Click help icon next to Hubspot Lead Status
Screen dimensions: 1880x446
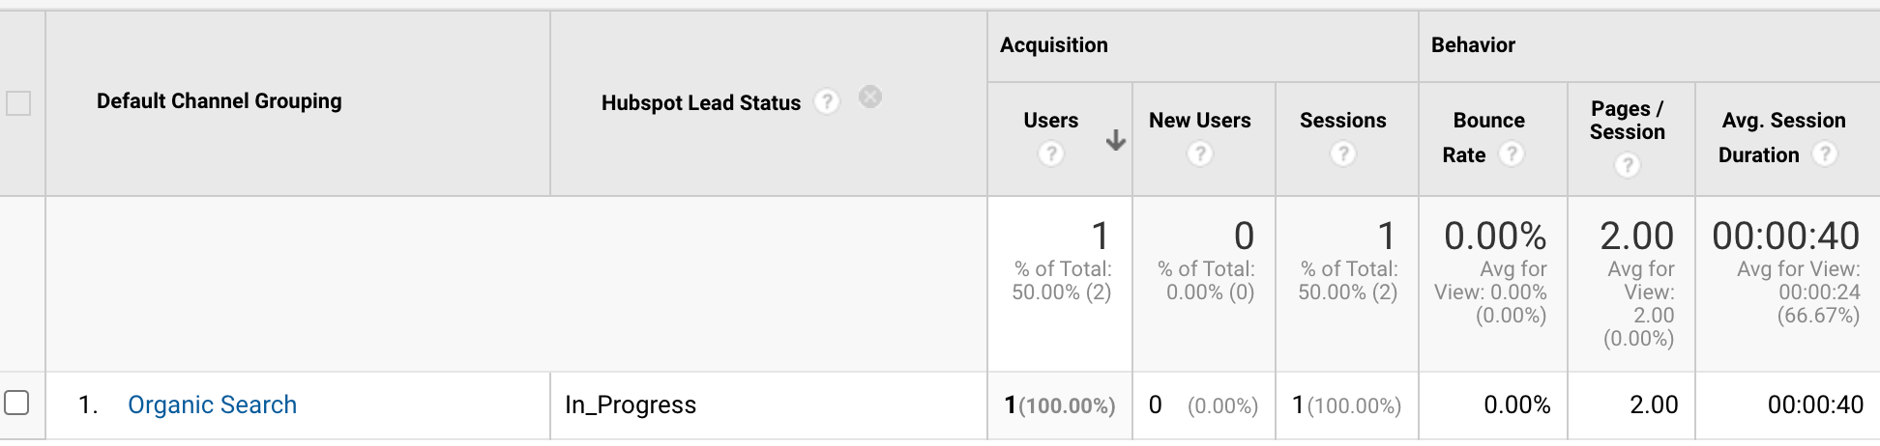(826, 101)
